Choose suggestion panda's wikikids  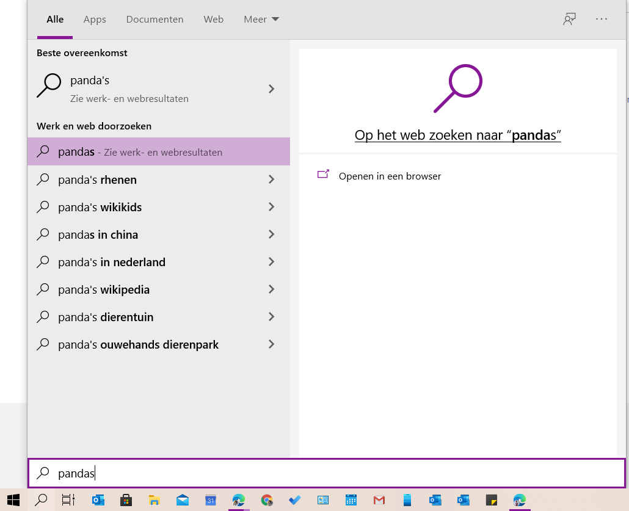158,207
